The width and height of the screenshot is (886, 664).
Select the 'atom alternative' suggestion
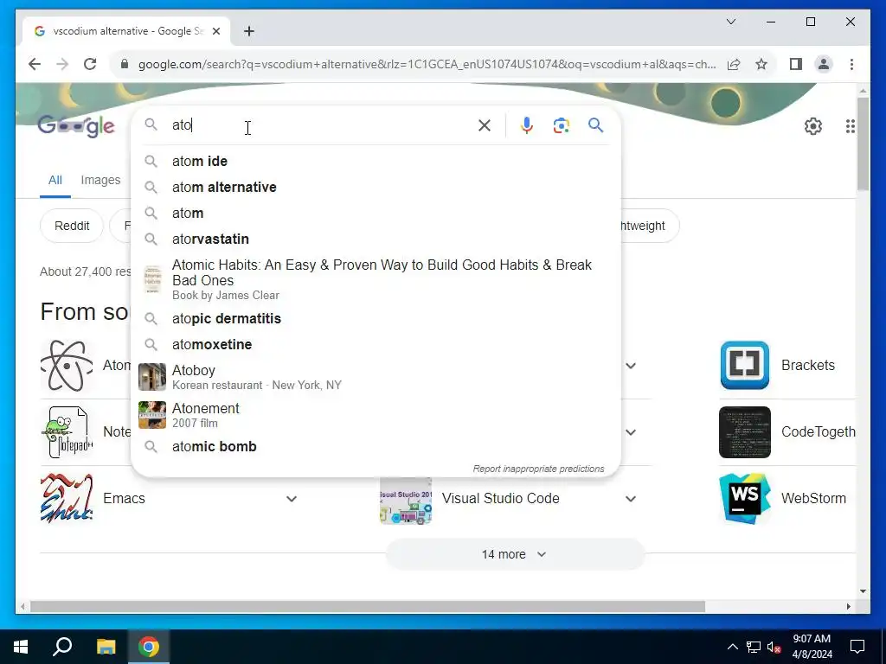point(376,188)
